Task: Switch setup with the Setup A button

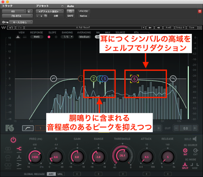Action: coord(180,28)
